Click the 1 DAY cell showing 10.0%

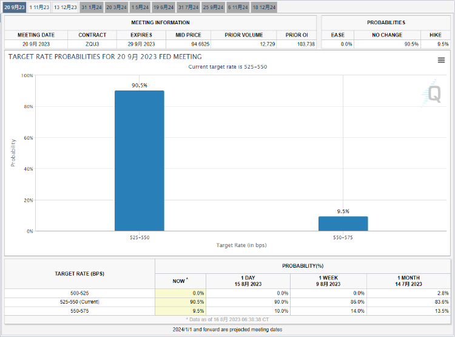pos(248,311)
